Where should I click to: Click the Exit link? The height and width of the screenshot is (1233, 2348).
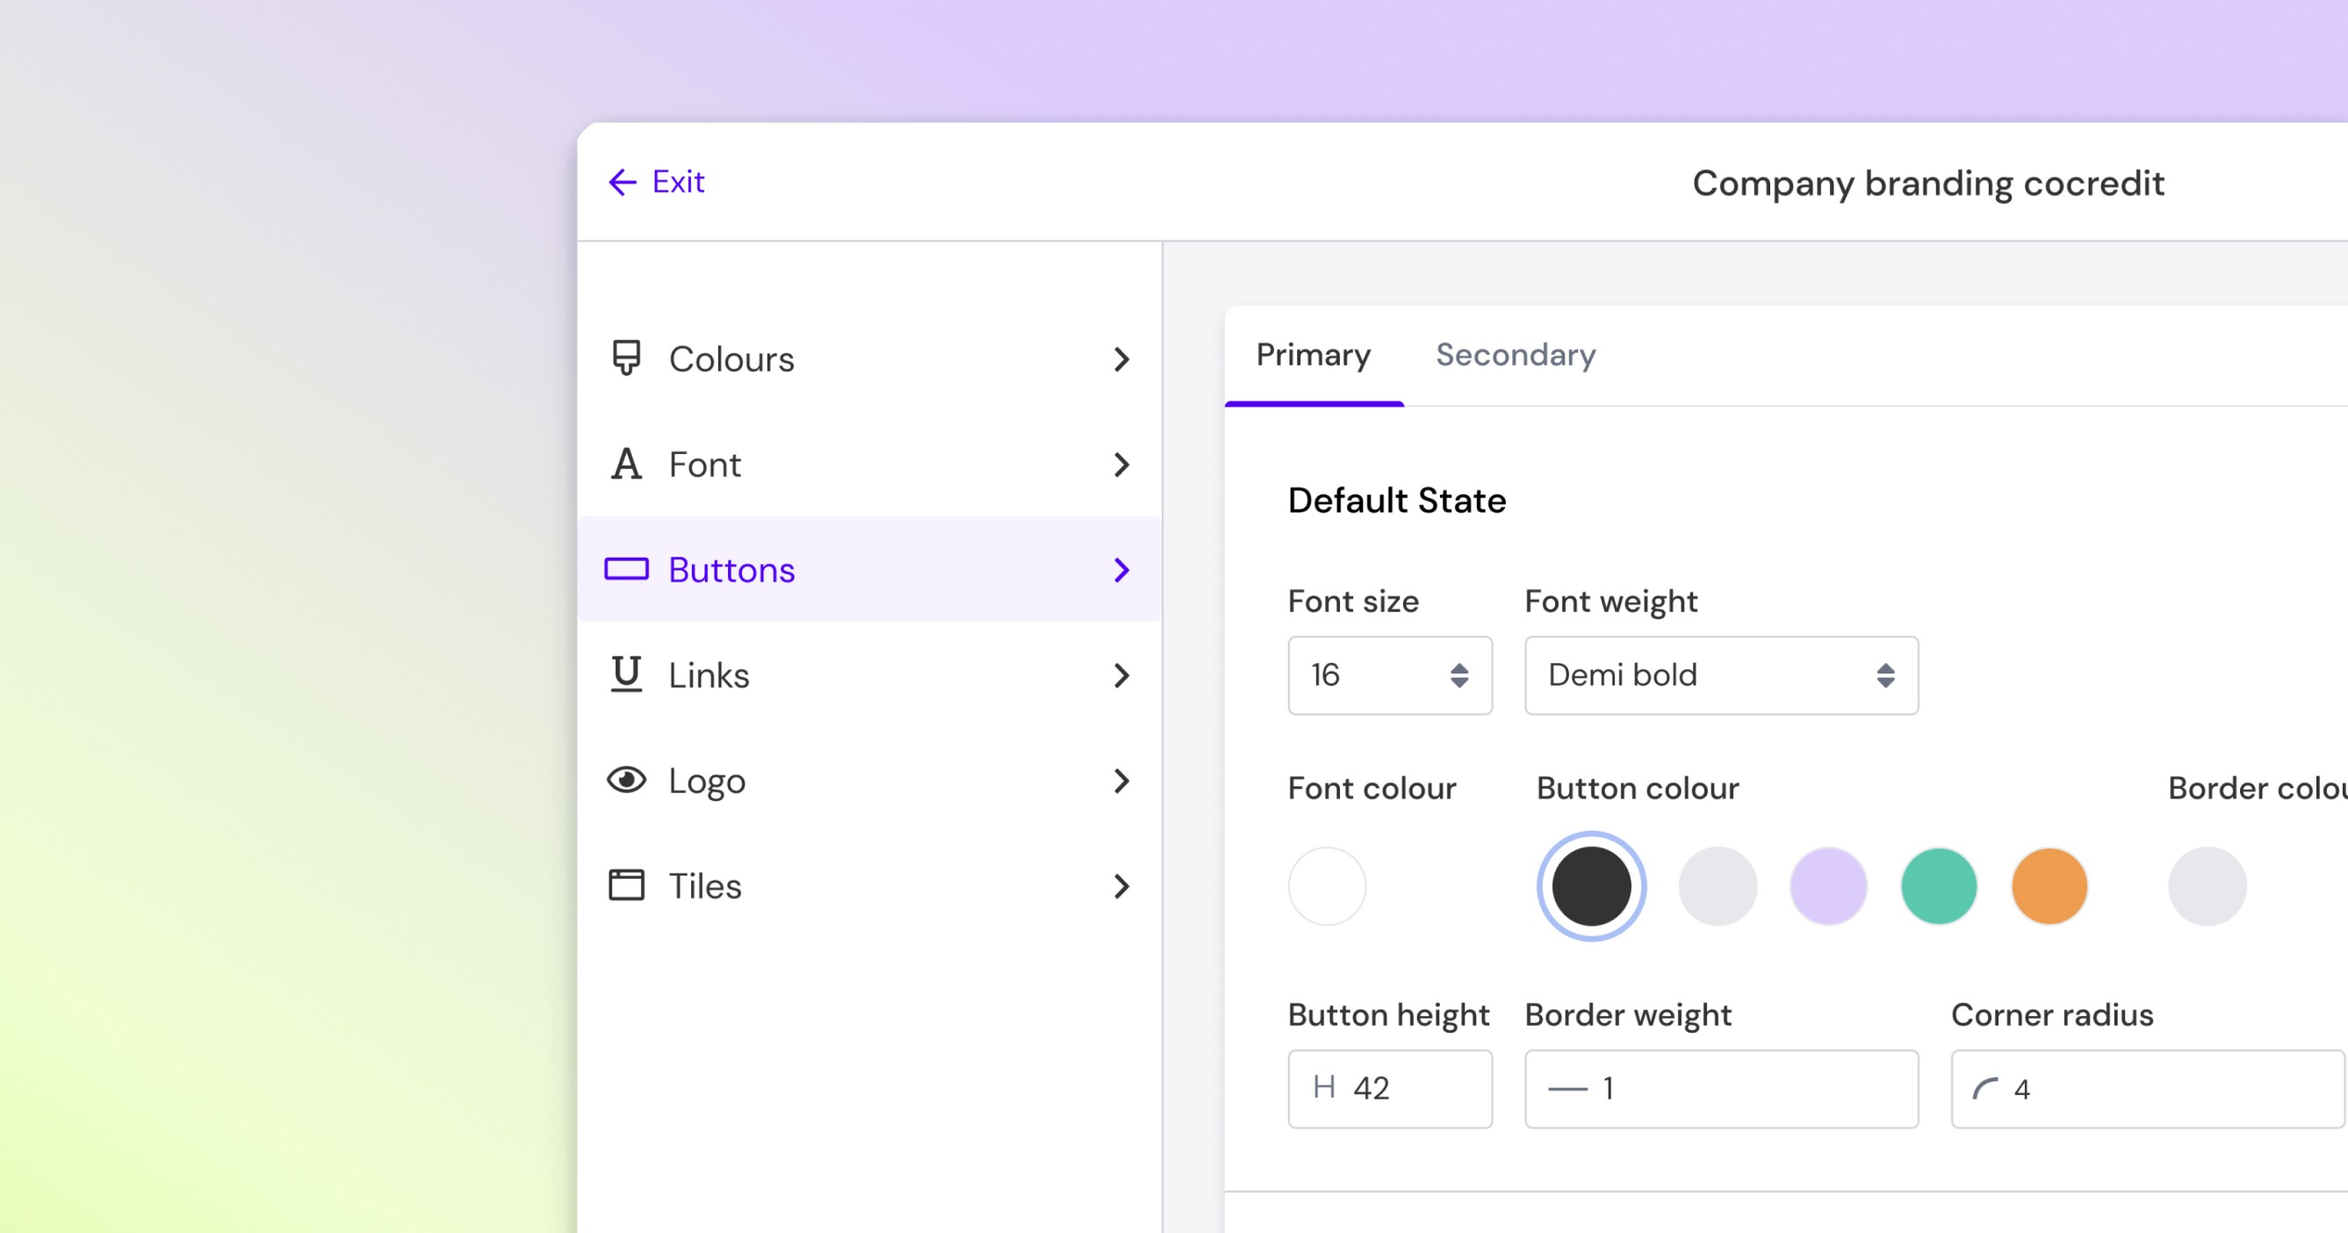point(678,183)
